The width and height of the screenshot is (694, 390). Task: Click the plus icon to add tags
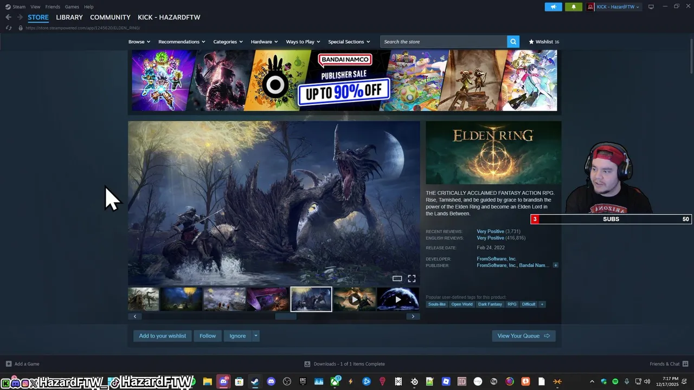[542, 304]
